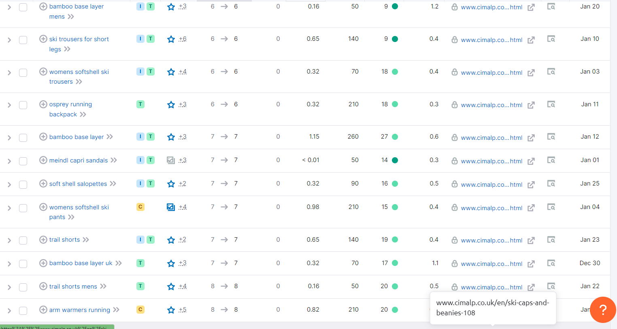
Task: Open the orange help question mark button
Action: 603,310
